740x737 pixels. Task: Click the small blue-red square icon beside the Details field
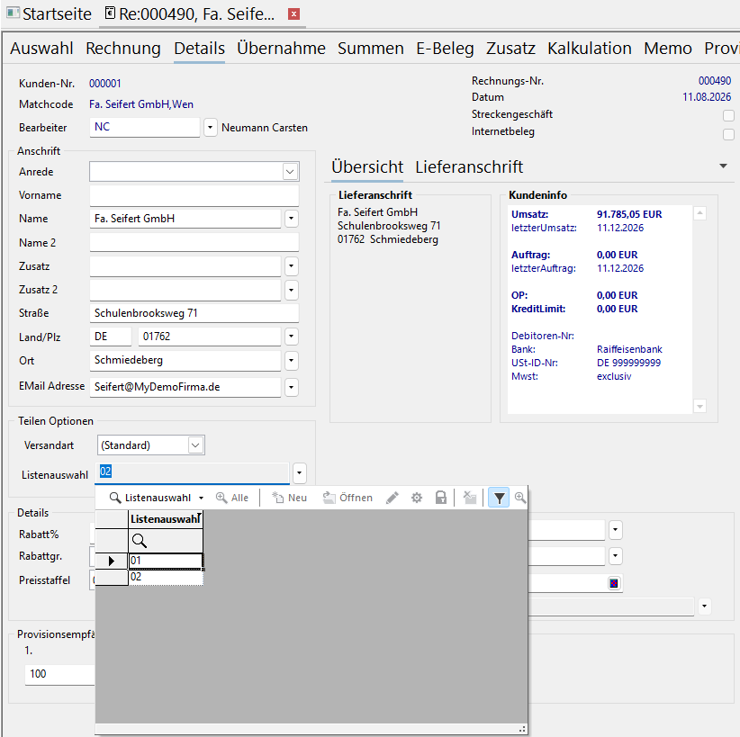[614, 584]
